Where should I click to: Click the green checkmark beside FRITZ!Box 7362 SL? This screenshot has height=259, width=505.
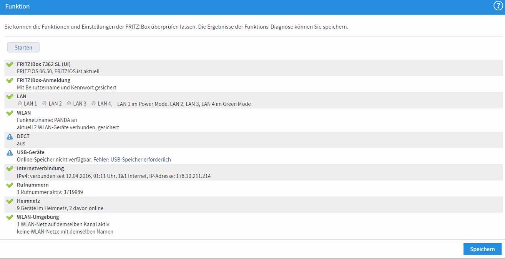(x=10, y=64)
